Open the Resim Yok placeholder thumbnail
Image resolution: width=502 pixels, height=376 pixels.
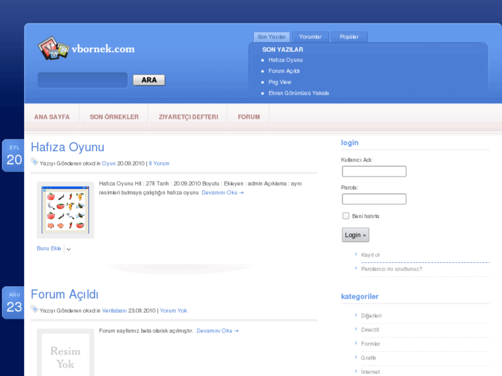[66, 352]
